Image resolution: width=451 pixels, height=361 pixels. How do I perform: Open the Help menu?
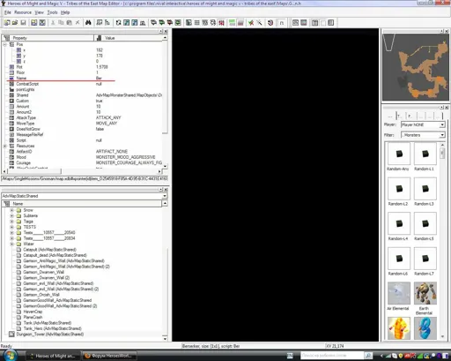pos(65,12)
